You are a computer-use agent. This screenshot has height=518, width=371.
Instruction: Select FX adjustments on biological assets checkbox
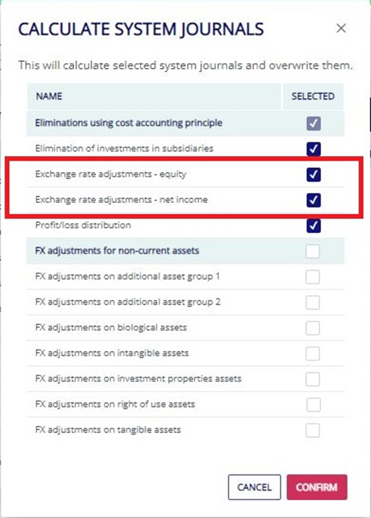click(x=312, y=328)
